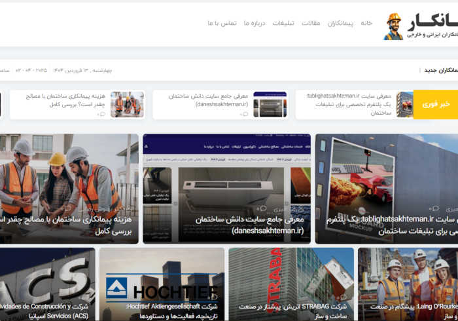Click author icon beside رضا امیری
The height and width of the screenshot is (321, 458).
(x=301, y=208)
